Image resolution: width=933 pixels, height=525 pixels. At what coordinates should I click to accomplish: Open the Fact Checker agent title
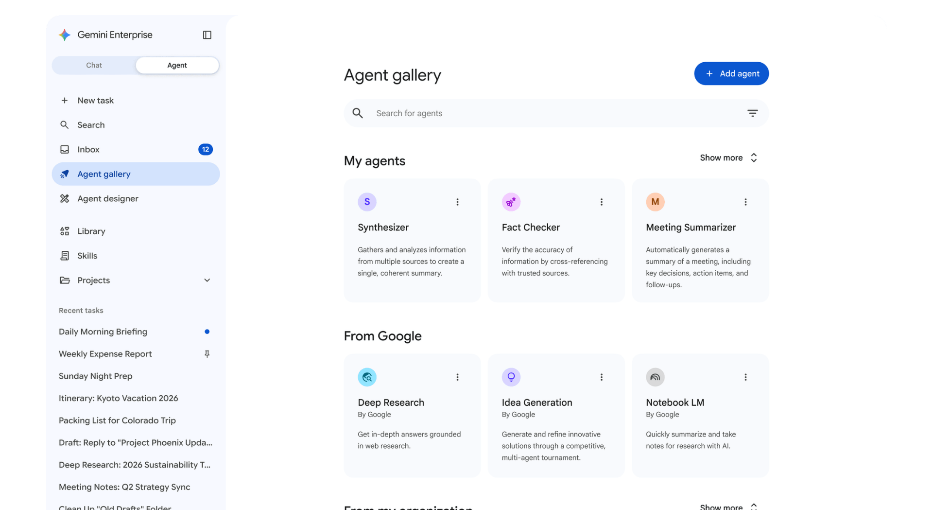click(531, 227)
